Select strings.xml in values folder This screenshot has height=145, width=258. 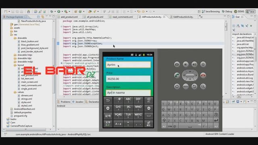click(x=25, y=99)
